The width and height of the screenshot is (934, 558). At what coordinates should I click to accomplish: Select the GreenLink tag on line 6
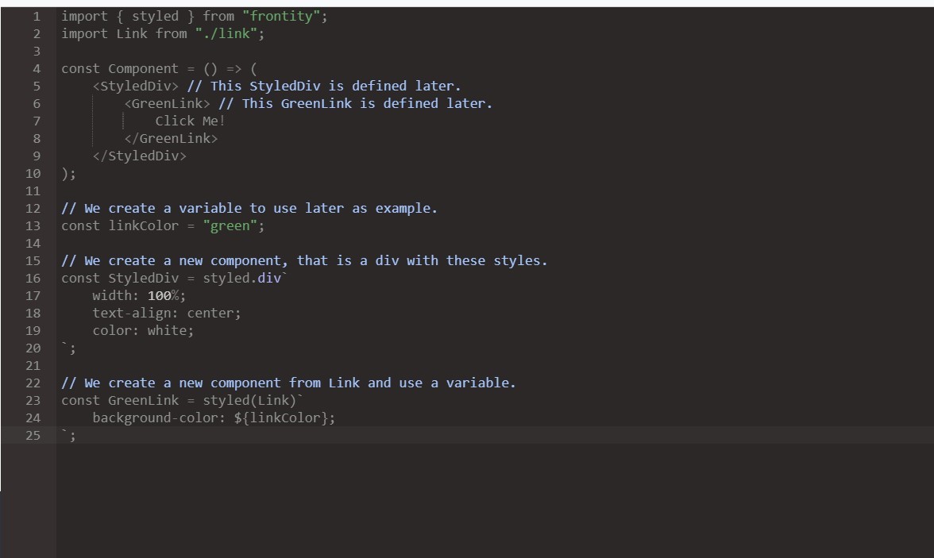point(167,103)
